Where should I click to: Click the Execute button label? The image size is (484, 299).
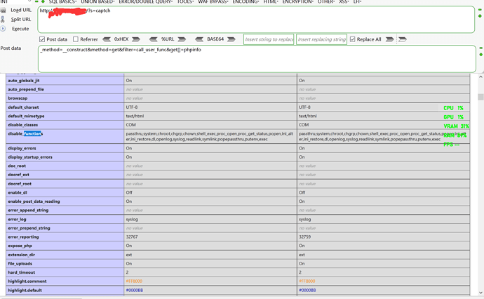[20, 29]
